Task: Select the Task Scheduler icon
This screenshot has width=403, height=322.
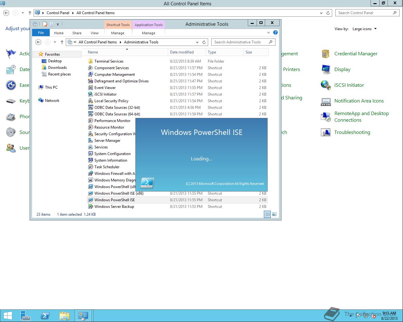Action: point(90,167)
